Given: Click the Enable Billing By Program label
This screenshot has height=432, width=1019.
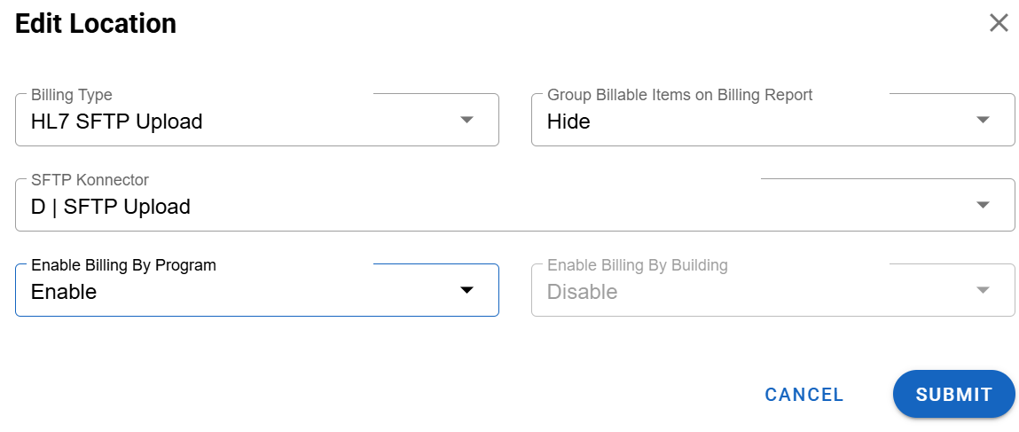Looking at the screenshot, I should coord(123,265).
